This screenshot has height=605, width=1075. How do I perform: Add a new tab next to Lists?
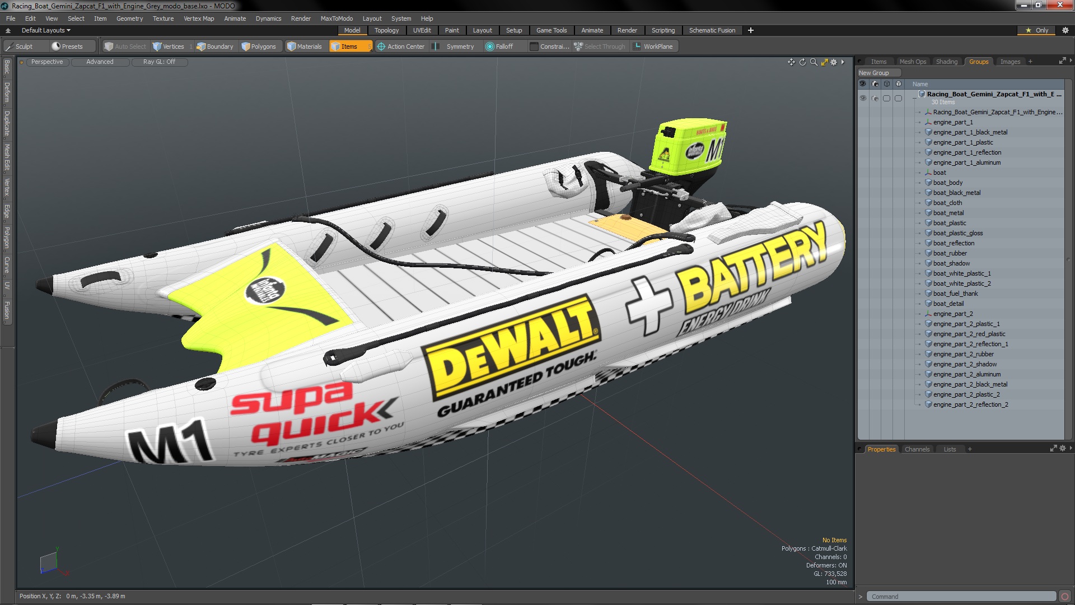[x=970, y=449]
